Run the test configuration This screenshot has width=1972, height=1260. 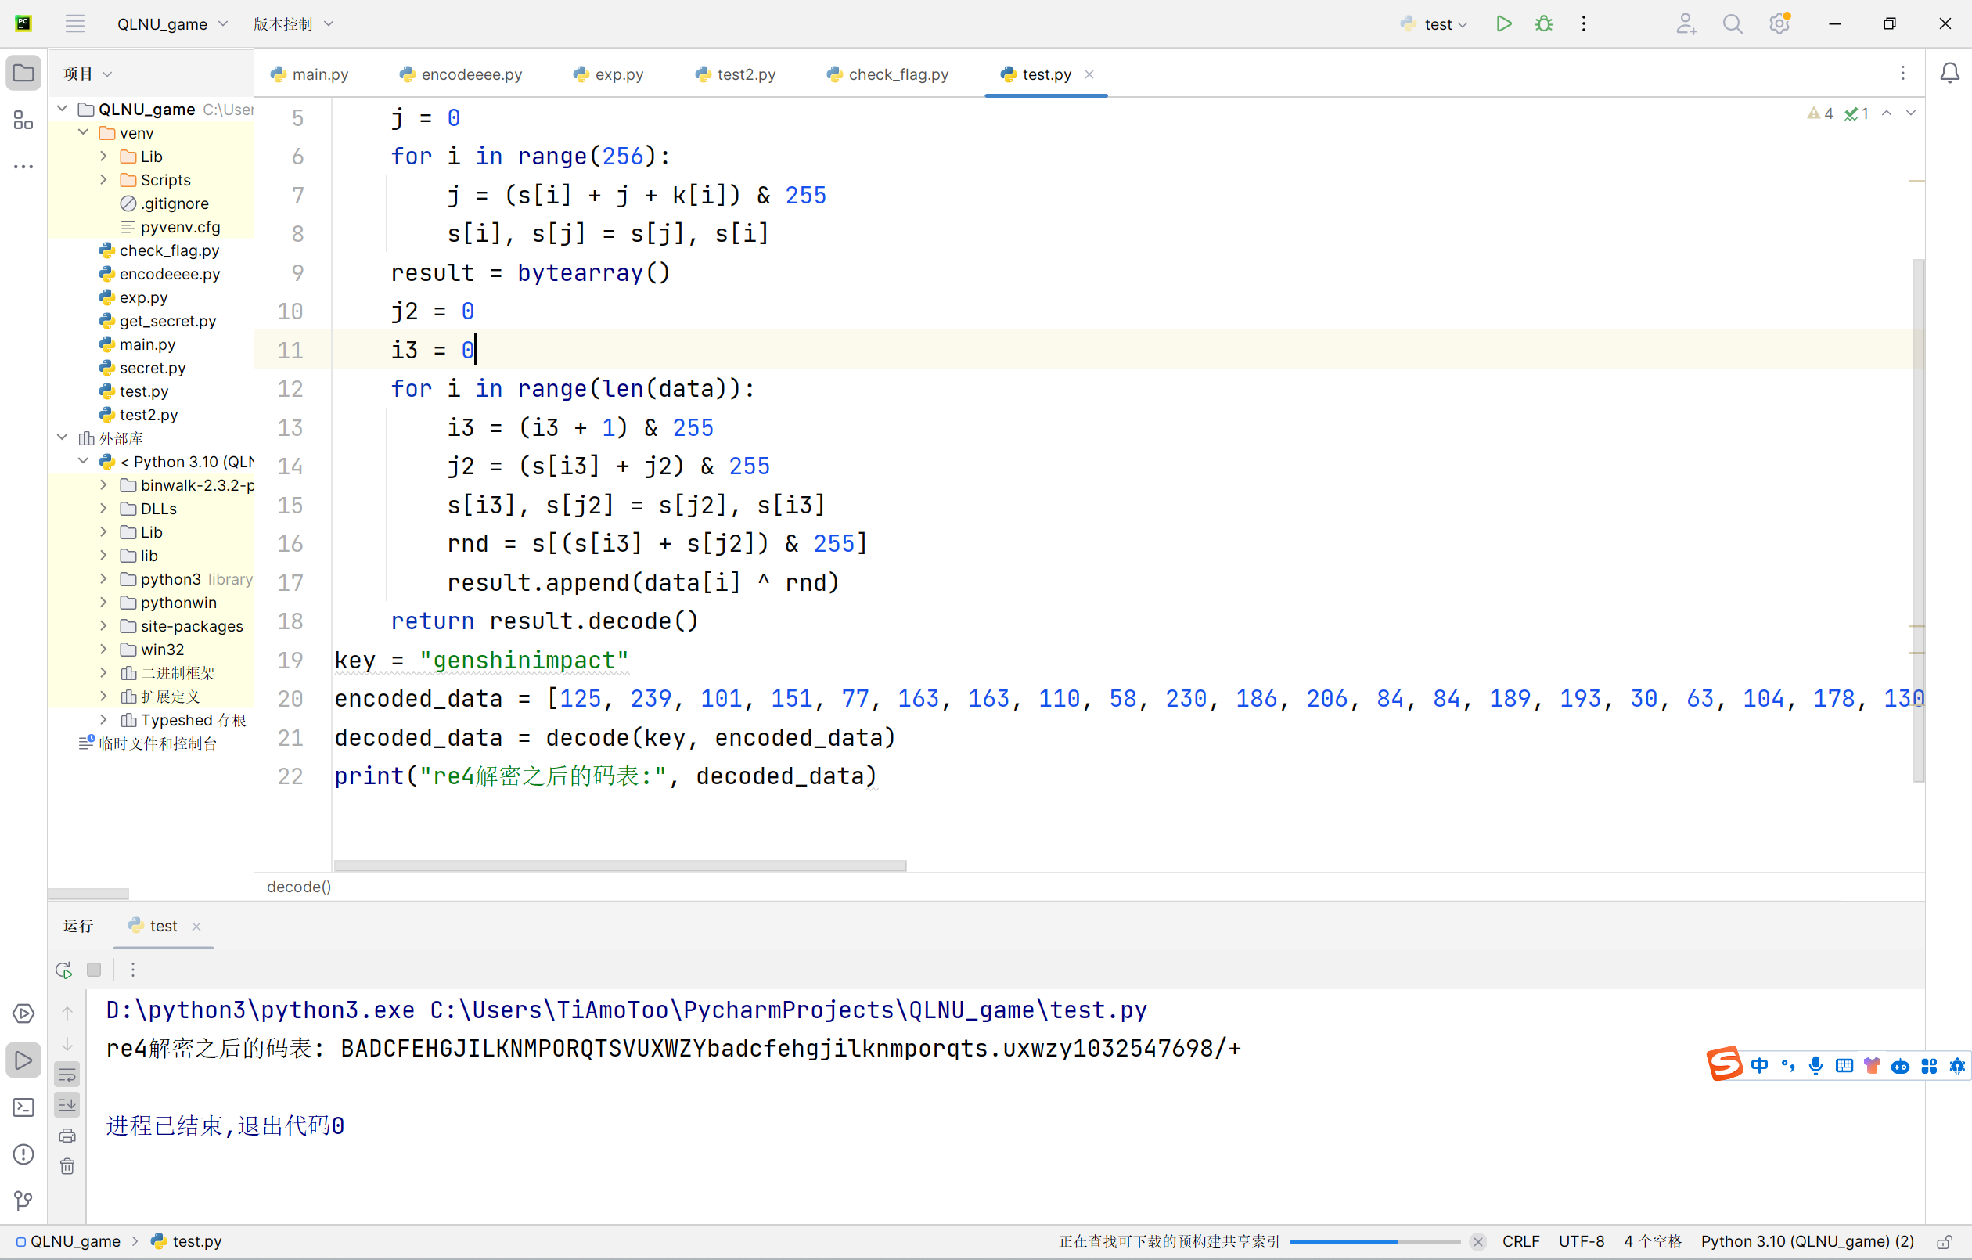(x=1503, y=23)
